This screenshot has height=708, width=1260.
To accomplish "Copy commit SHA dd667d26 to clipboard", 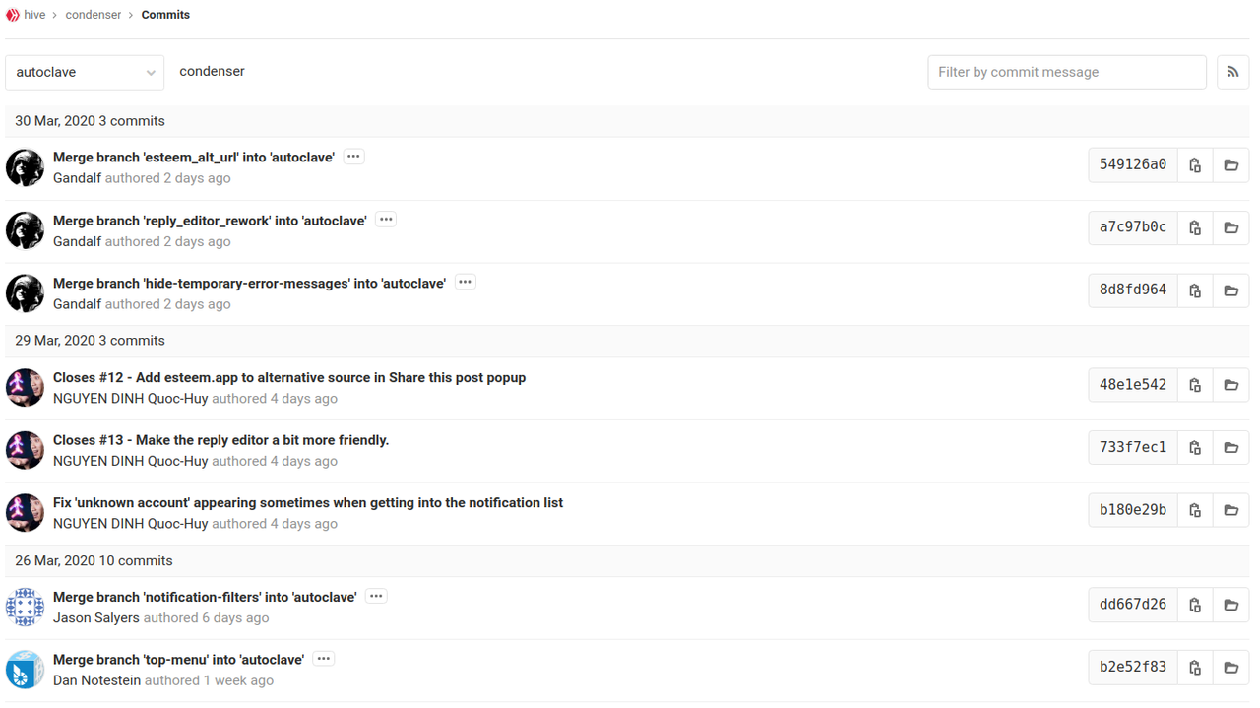I will coord(1195,605).
